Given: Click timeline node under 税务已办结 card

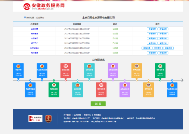Looking at the screenshot, I should (160, 80).
